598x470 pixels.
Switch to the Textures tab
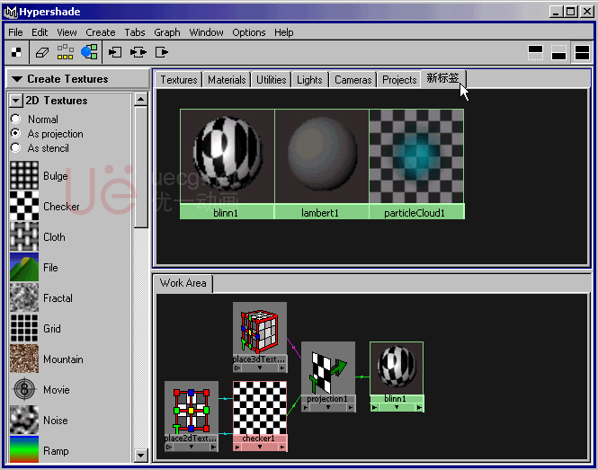[178, 80]
